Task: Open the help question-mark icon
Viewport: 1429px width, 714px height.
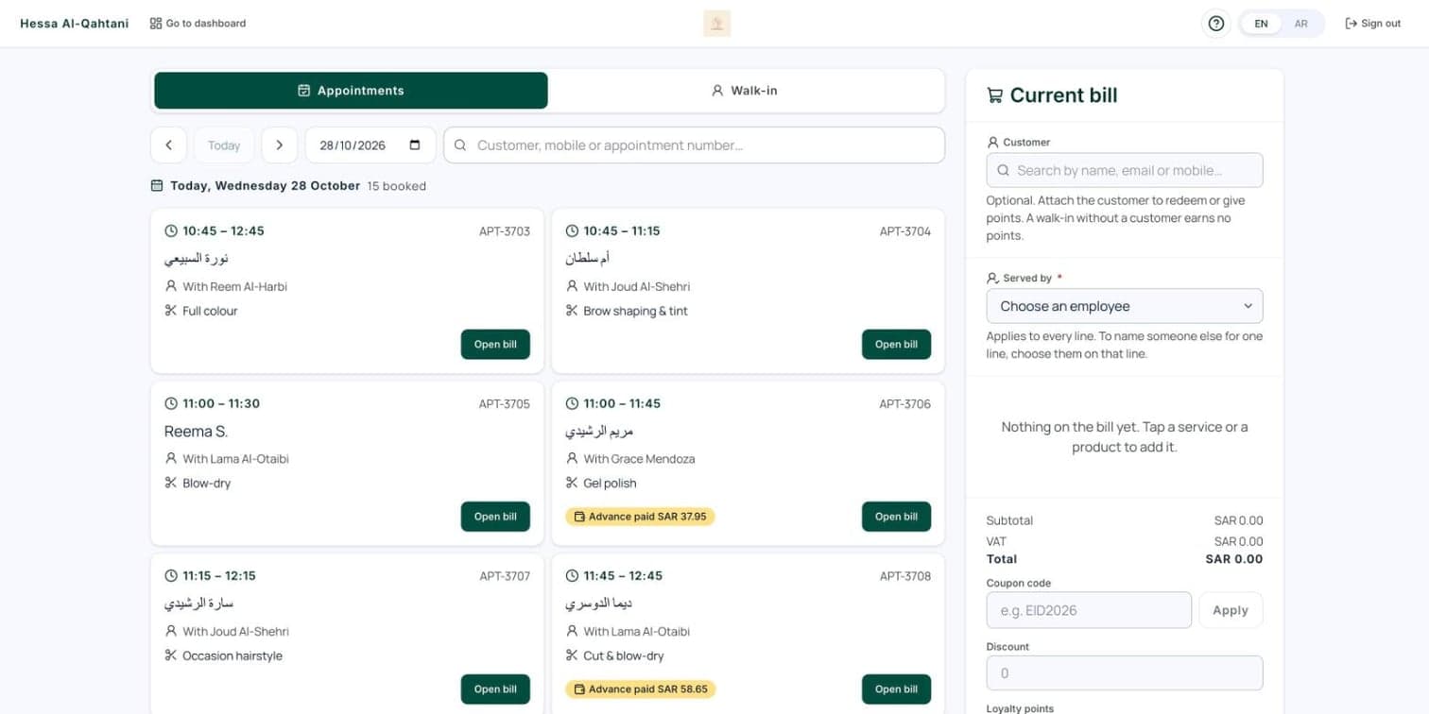Action: pyautogui.click(x=1216, y=24)
